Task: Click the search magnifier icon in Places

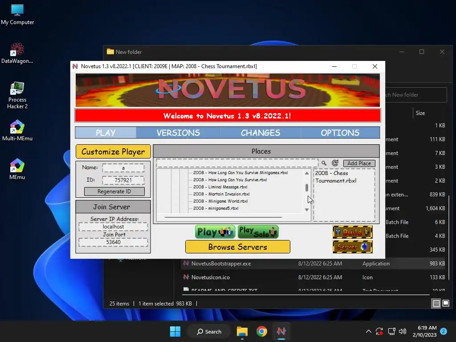Action: coord(324,163)
